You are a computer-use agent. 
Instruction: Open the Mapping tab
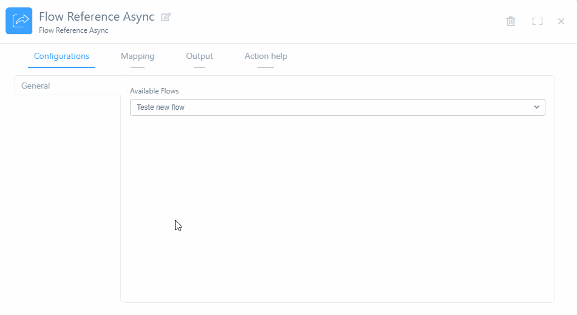pos(138,56)
